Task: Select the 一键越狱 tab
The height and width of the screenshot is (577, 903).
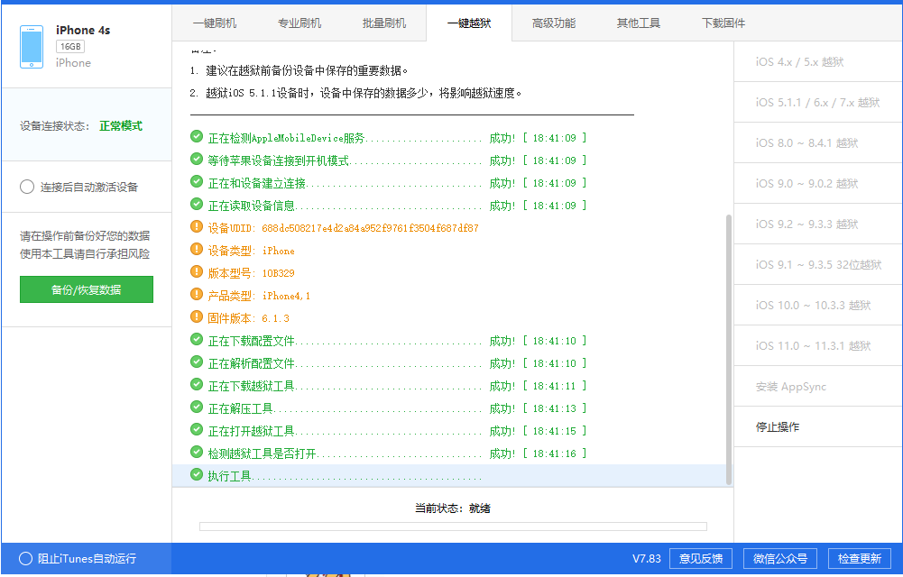Action: pos(469,23)
